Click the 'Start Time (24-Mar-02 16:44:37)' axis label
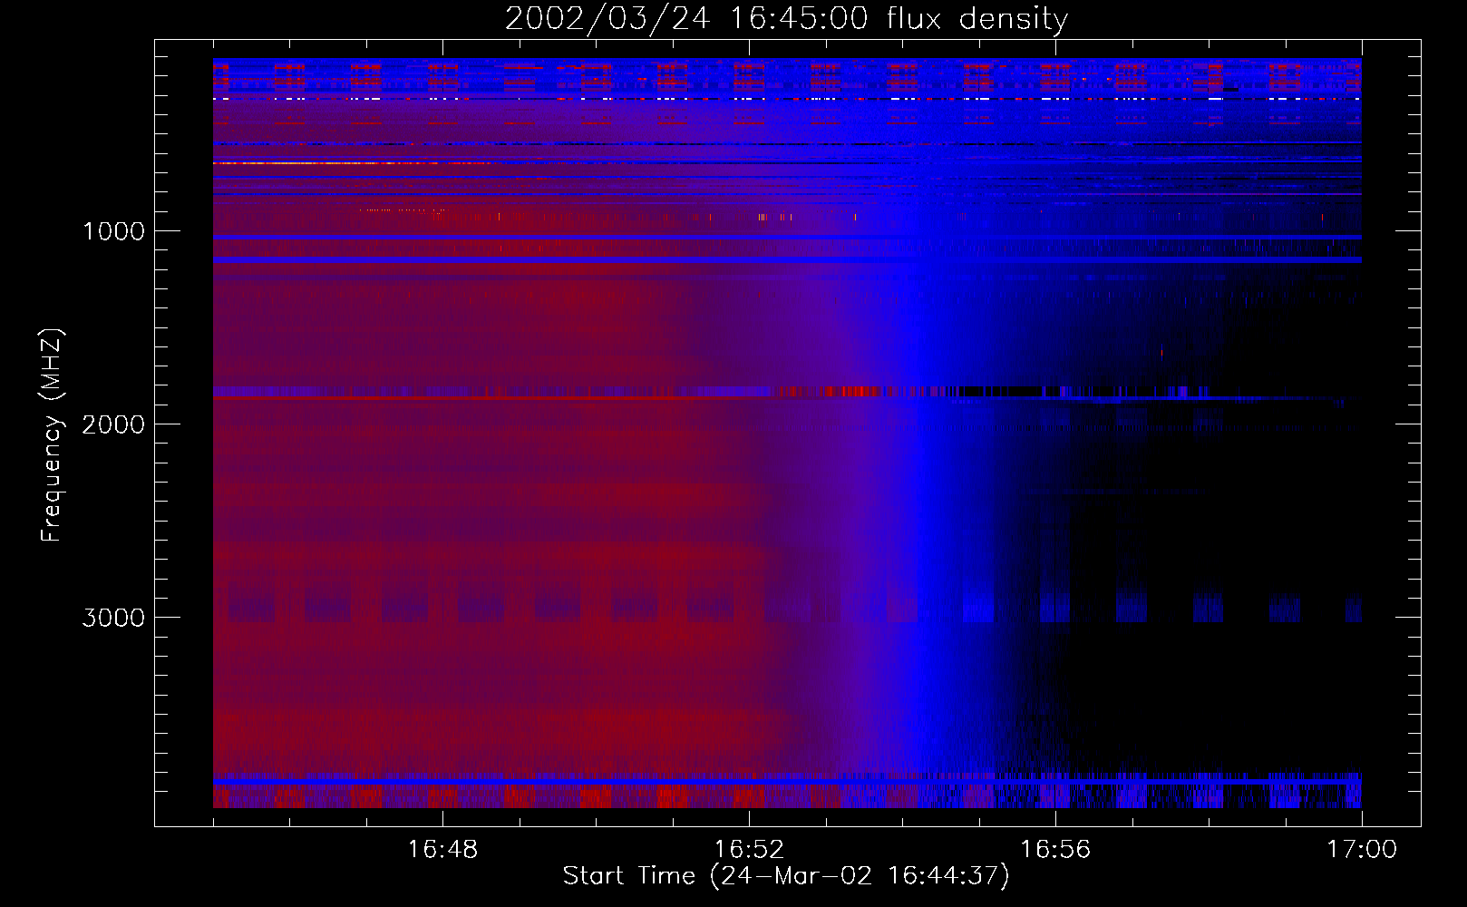Viewport: 1467px width, 907px height. tap(786, 876)
